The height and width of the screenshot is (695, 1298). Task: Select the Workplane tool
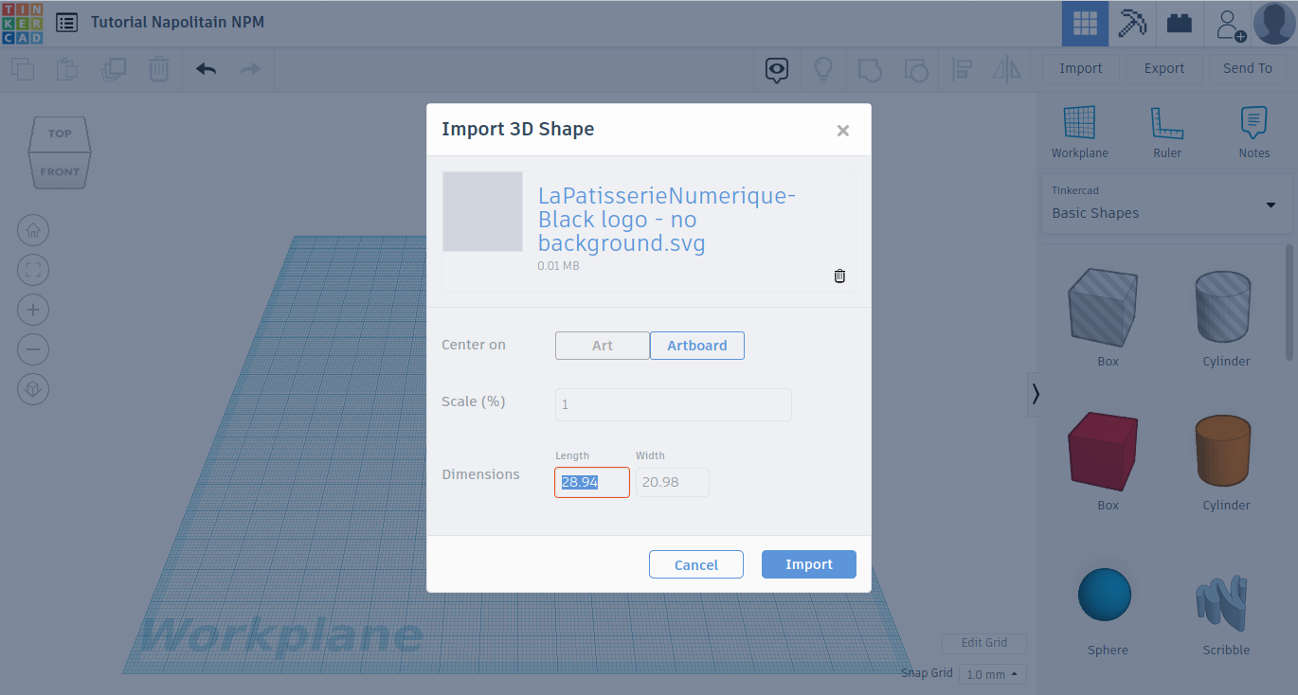pos(1079,133)
